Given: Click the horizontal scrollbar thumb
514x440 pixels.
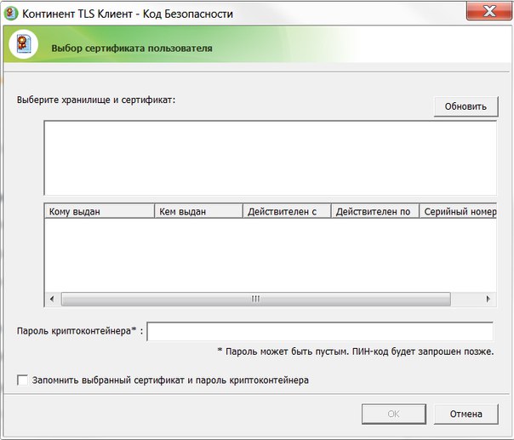Looking at the screenshot, I should tap(255, 299).
